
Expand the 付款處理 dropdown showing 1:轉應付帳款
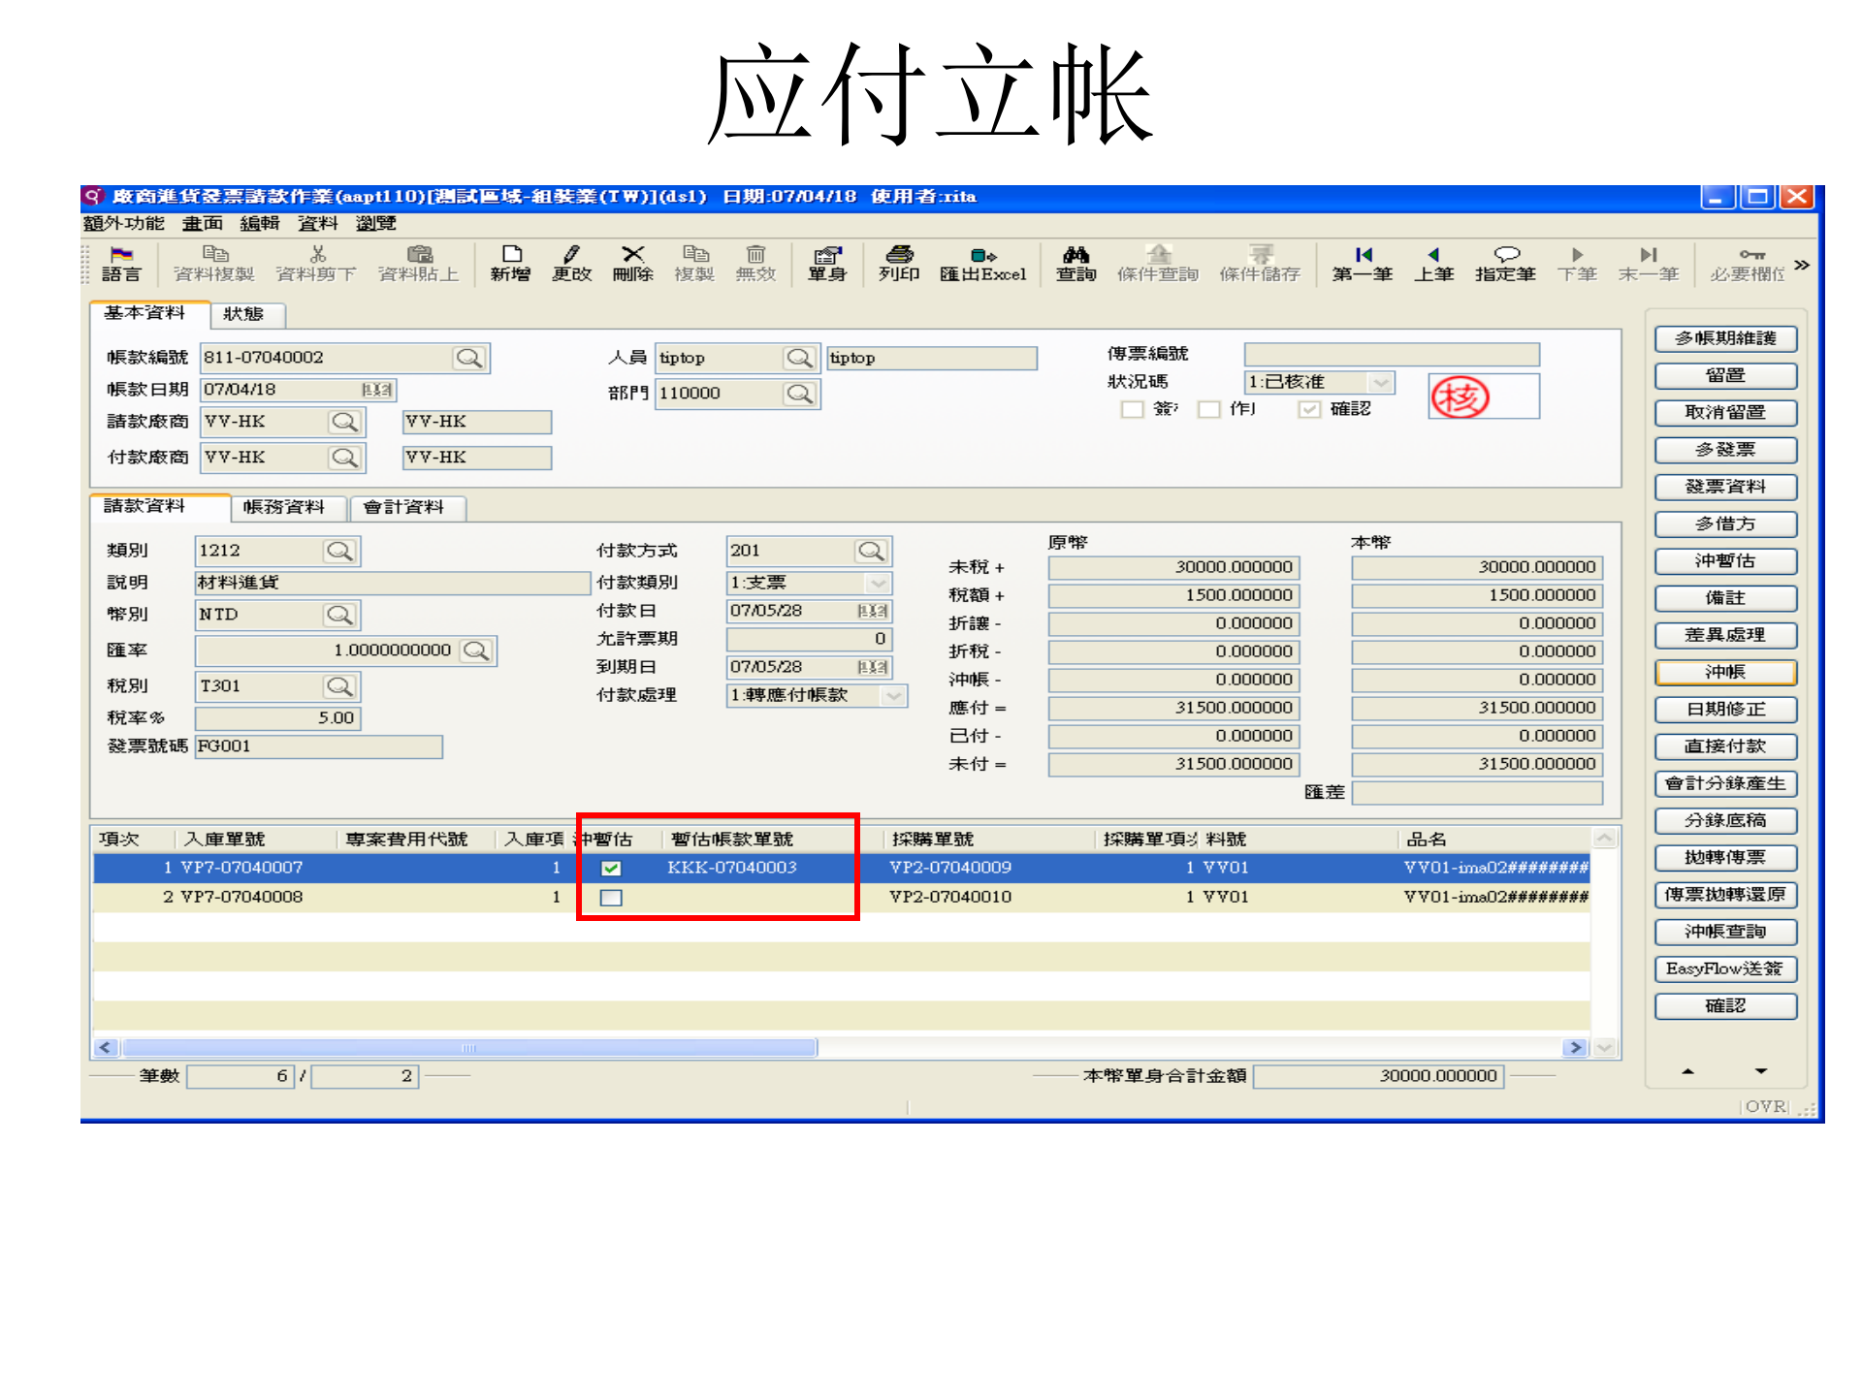pyautogui.click(x=892, y=695)
